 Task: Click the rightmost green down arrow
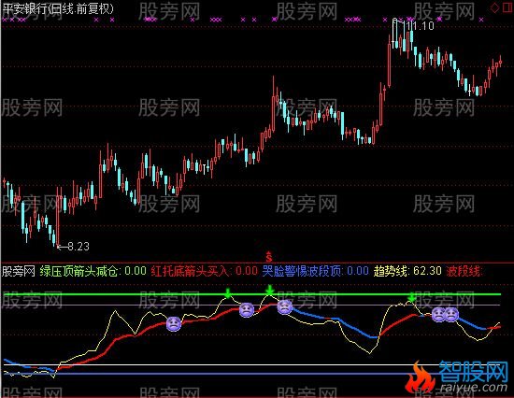pyautogui.click(x=412, y=297)
